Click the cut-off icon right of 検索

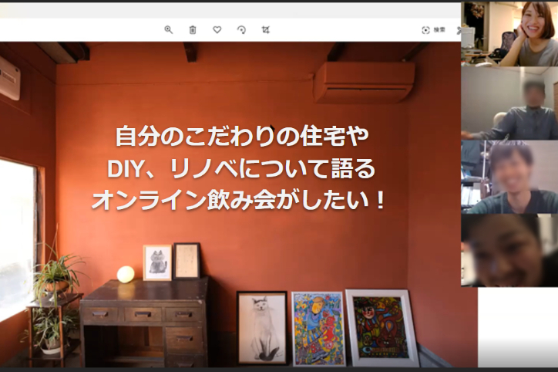(x=459, y=30)
